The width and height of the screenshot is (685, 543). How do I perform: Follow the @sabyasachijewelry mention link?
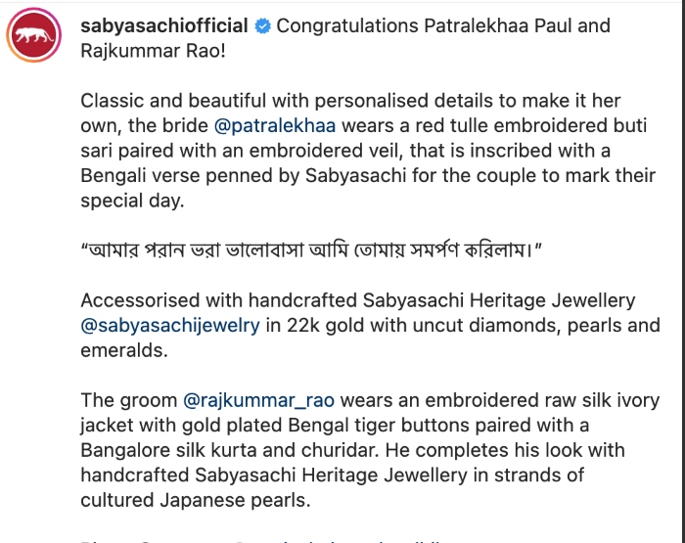tap(169, 326)
